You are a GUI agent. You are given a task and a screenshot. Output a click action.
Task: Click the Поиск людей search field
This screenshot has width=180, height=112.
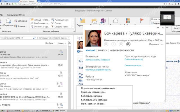point(156,19)
